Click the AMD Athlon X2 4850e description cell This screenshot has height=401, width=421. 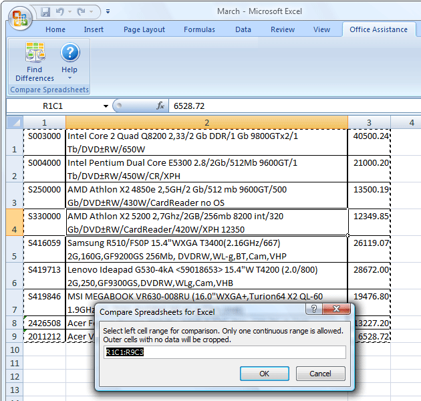point(206,196)
